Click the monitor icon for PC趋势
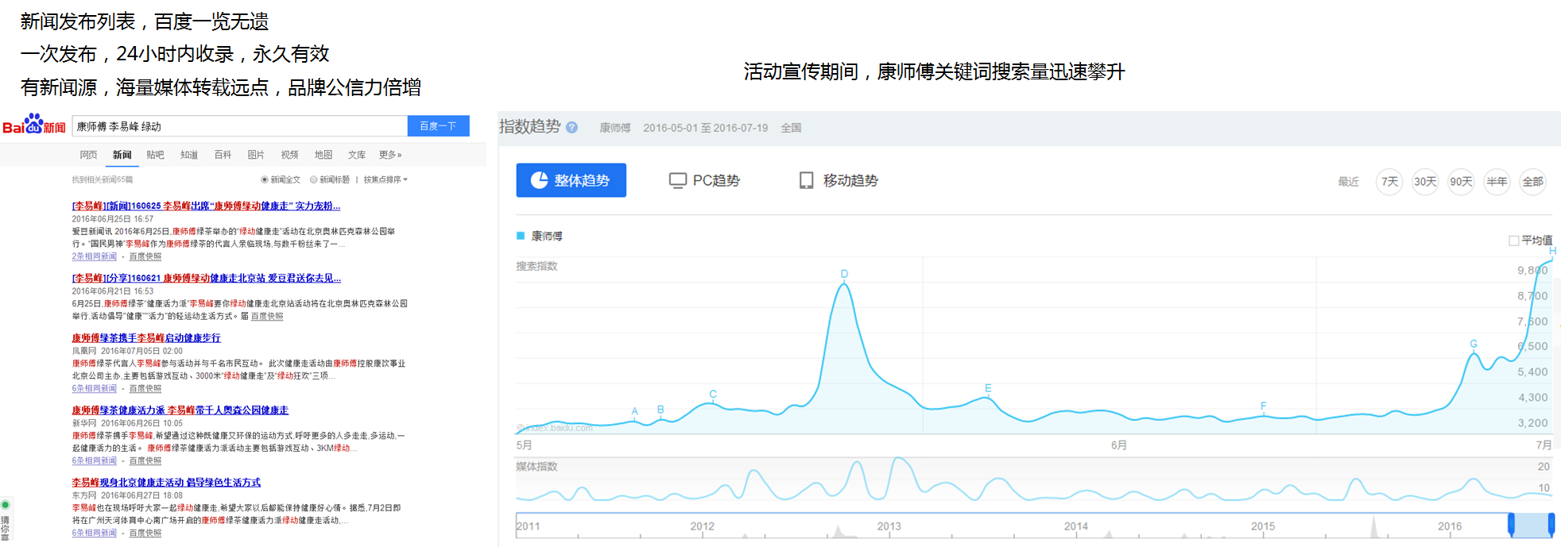The image size is (1561, 547). tap(677, 181)
